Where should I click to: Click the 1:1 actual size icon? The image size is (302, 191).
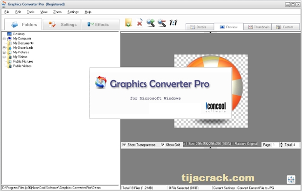173,23
